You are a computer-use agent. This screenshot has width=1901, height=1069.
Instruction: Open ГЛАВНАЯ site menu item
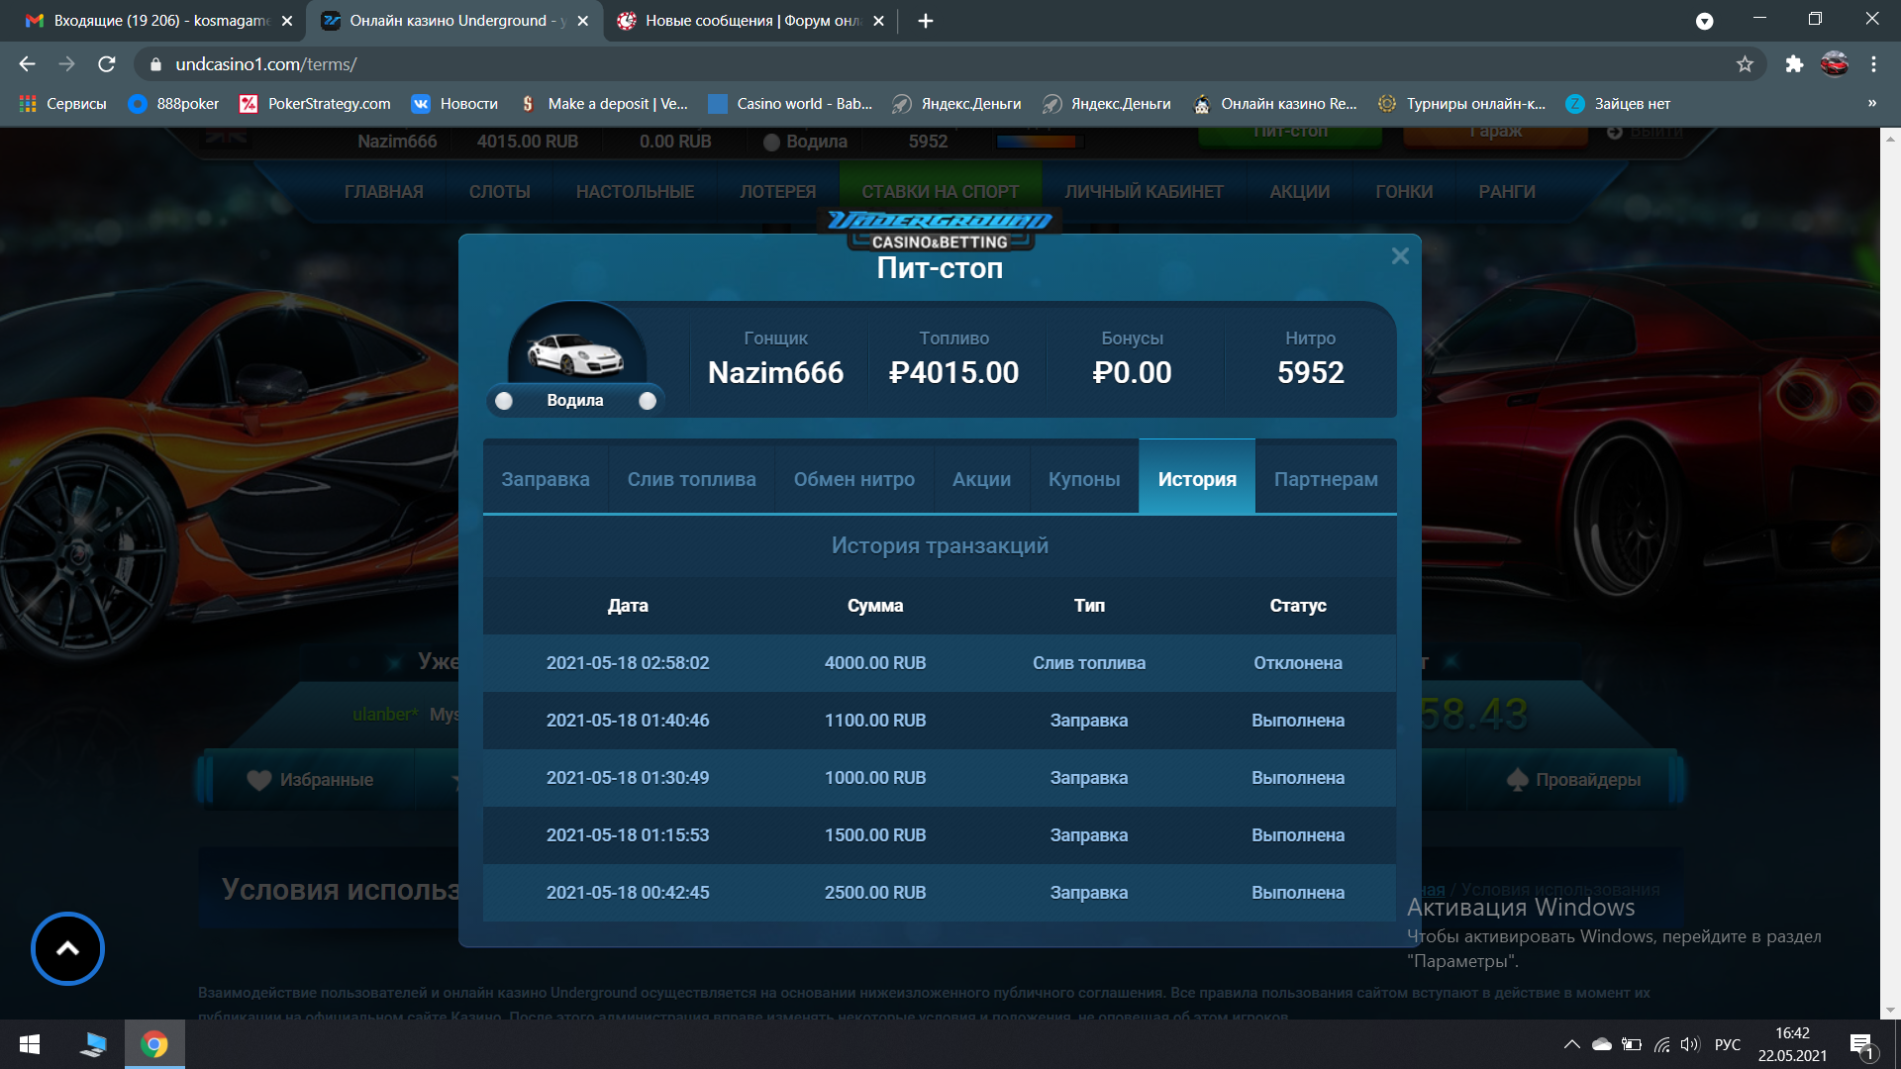tap(384, 192)
